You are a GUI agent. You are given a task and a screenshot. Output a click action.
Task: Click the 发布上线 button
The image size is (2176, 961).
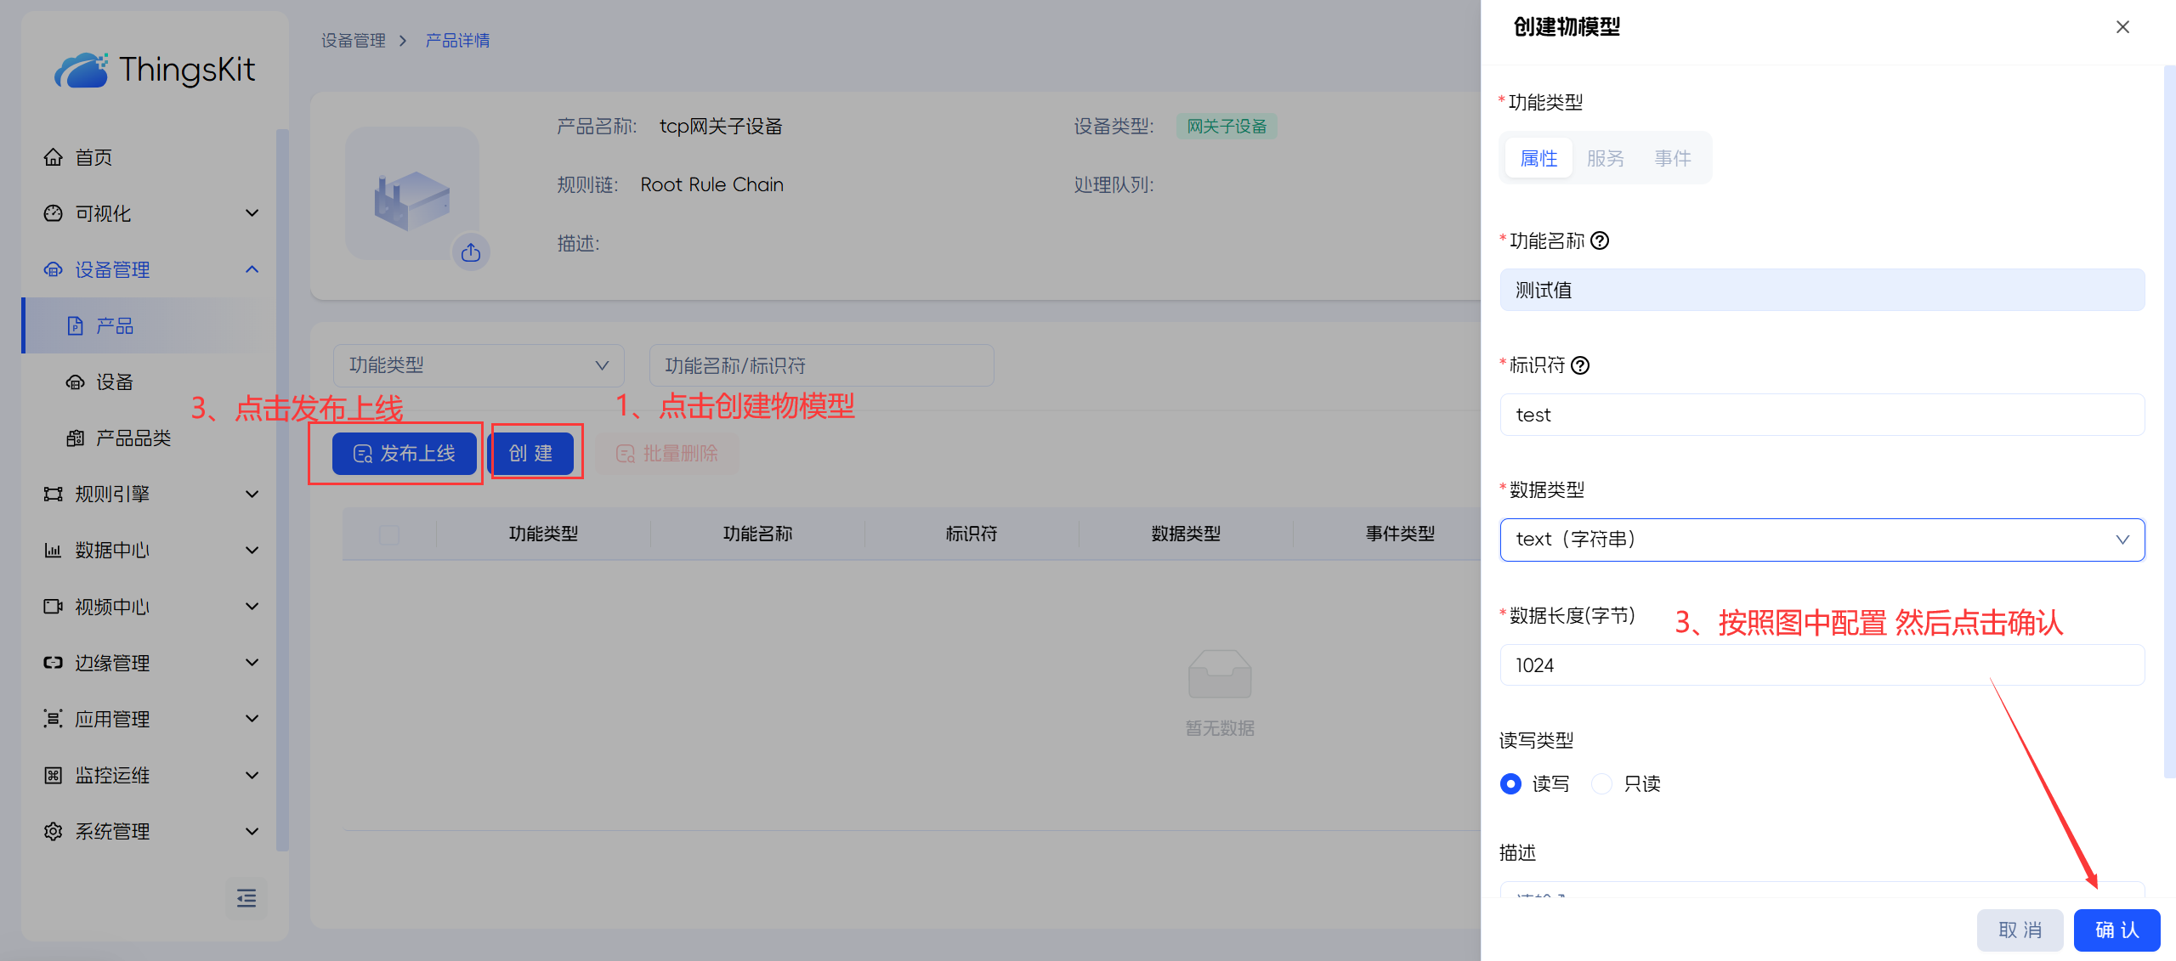point(404,454)
